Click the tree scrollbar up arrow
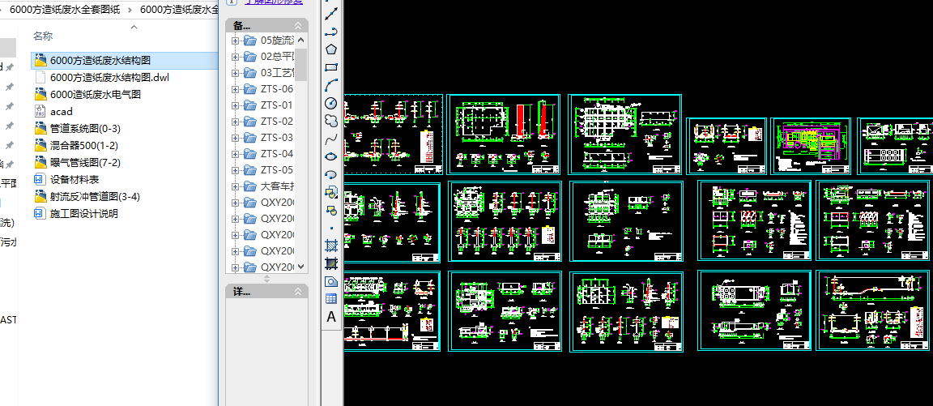933x406 pixels. pyautogui.click(x=301, y=41)
